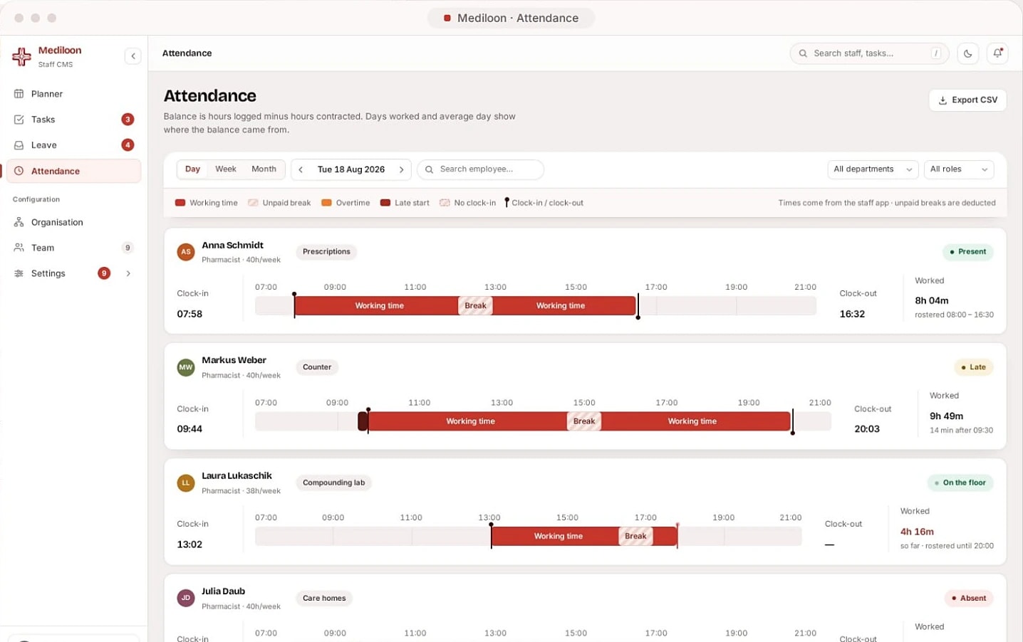This screenshot has height=642, width=1023.
Task: Toggle dark mode with the moon icon
Action: [967, 53]
